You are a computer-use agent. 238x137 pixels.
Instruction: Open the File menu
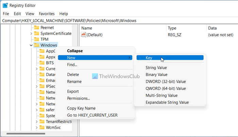6,14
